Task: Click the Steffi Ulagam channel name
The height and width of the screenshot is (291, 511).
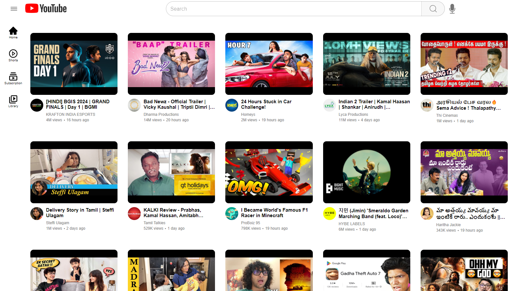Action: 57,223
